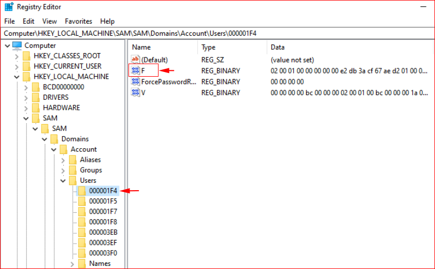
Task: Open the Edit menu
Action: (x=28, y=22)
